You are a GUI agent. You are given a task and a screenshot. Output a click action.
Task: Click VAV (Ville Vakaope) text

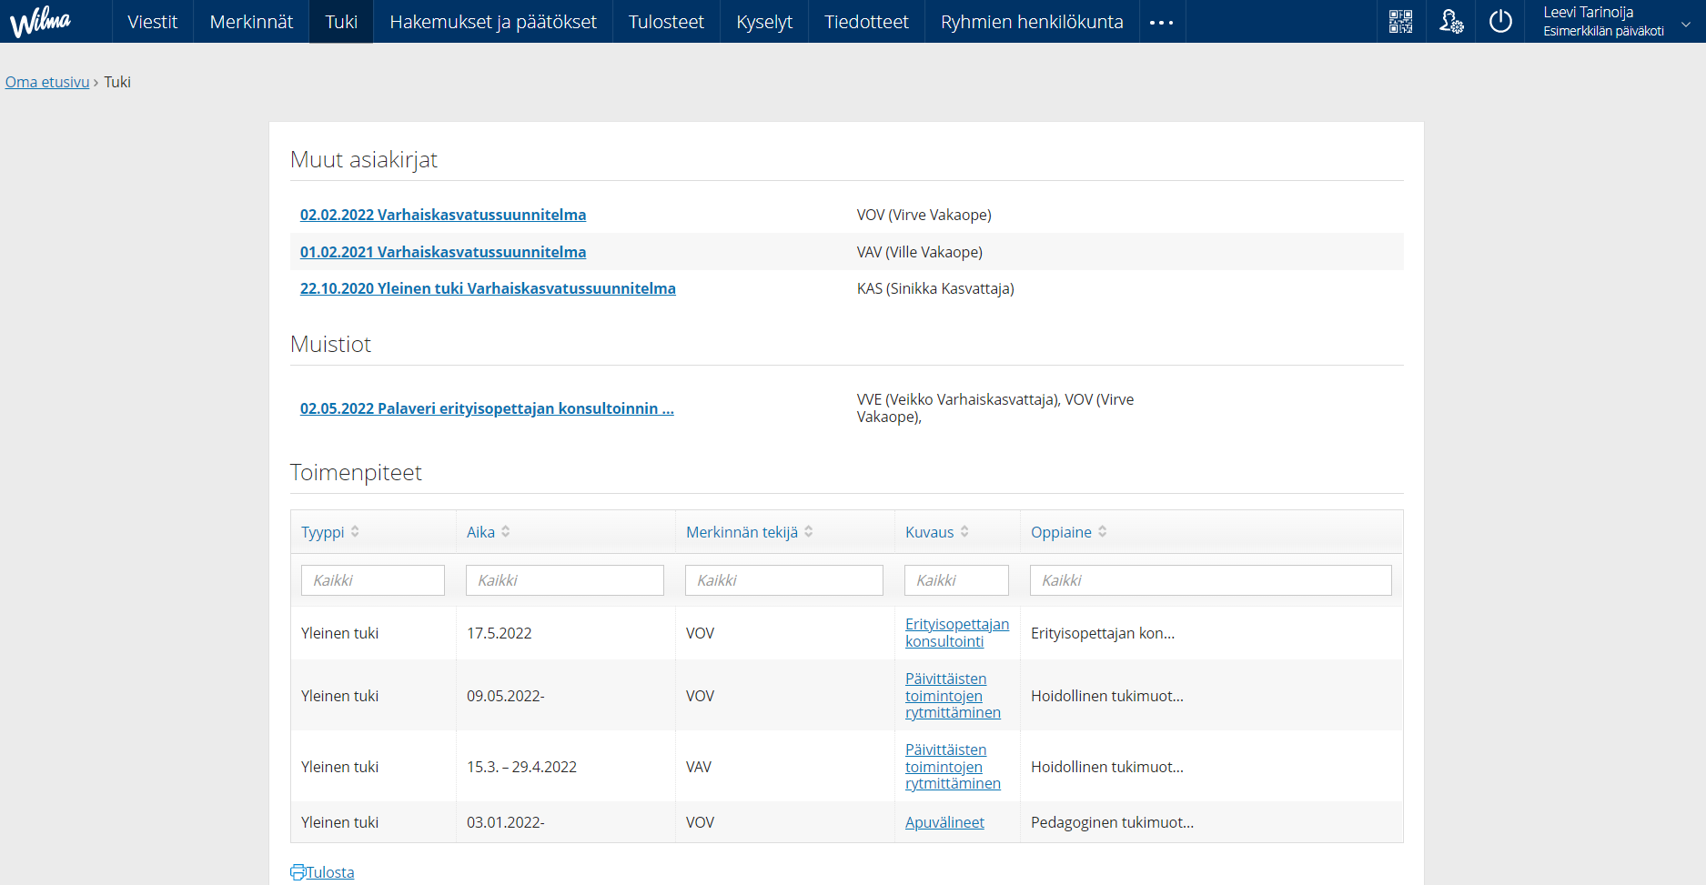(x=920, y=252)
